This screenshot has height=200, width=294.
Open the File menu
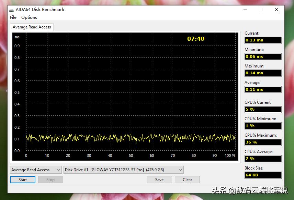coord(13,17)
